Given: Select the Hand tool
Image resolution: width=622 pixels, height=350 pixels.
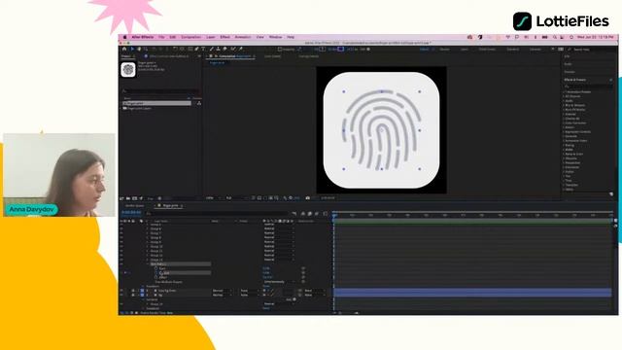Looking at the screenshot, I should click(x=139, y=50).
